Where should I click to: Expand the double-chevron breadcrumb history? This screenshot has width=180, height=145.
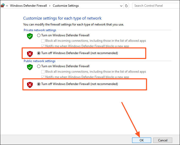[7, 6]
